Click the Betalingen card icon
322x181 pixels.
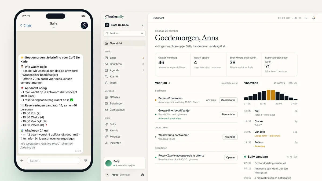pyautogui.click(x=107, y=104)
